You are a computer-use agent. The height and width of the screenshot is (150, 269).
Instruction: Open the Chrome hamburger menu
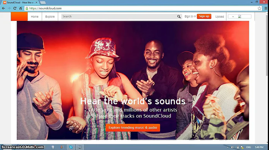pyautogui.click(x=266, y=8)
